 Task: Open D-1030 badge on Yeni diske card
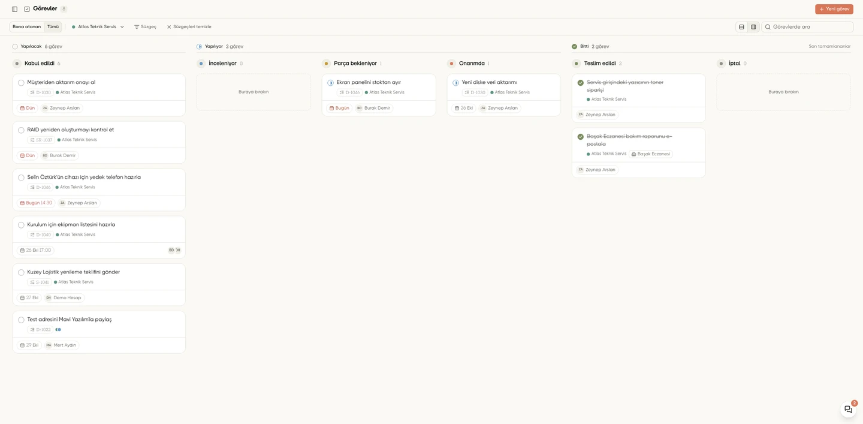(x=475, y=93)
